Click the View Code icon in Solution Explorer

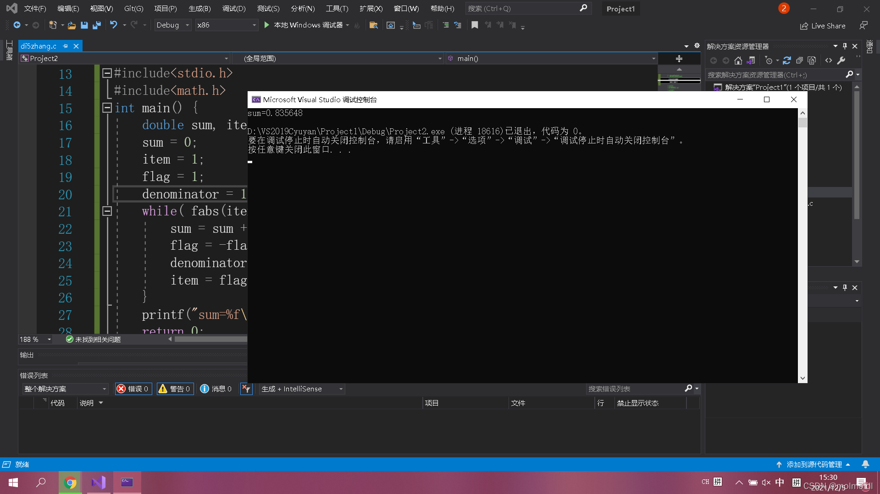coord(829,60)
